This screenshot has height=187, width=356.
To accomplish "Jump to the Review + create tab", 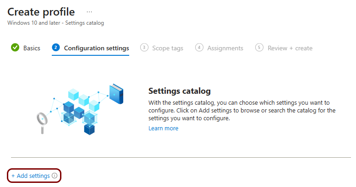I will 290,48.
